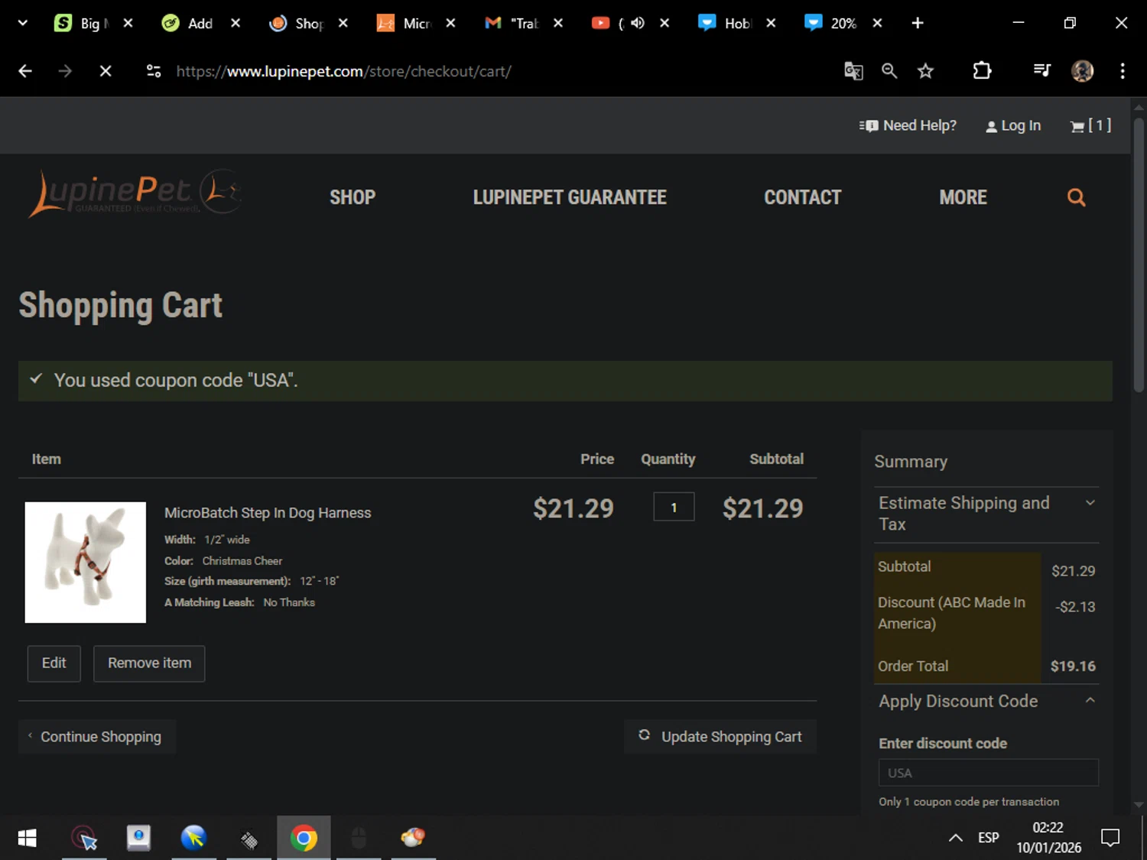Stop loading the page
The width and height of the screenshot is (1147, 860).
(106, 71)
